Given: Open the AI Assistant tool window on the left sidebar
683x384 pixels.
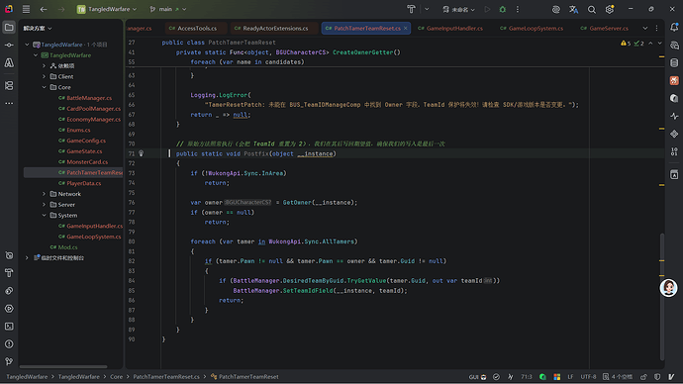Looking at the screenshot, I should tap(9, 63).
